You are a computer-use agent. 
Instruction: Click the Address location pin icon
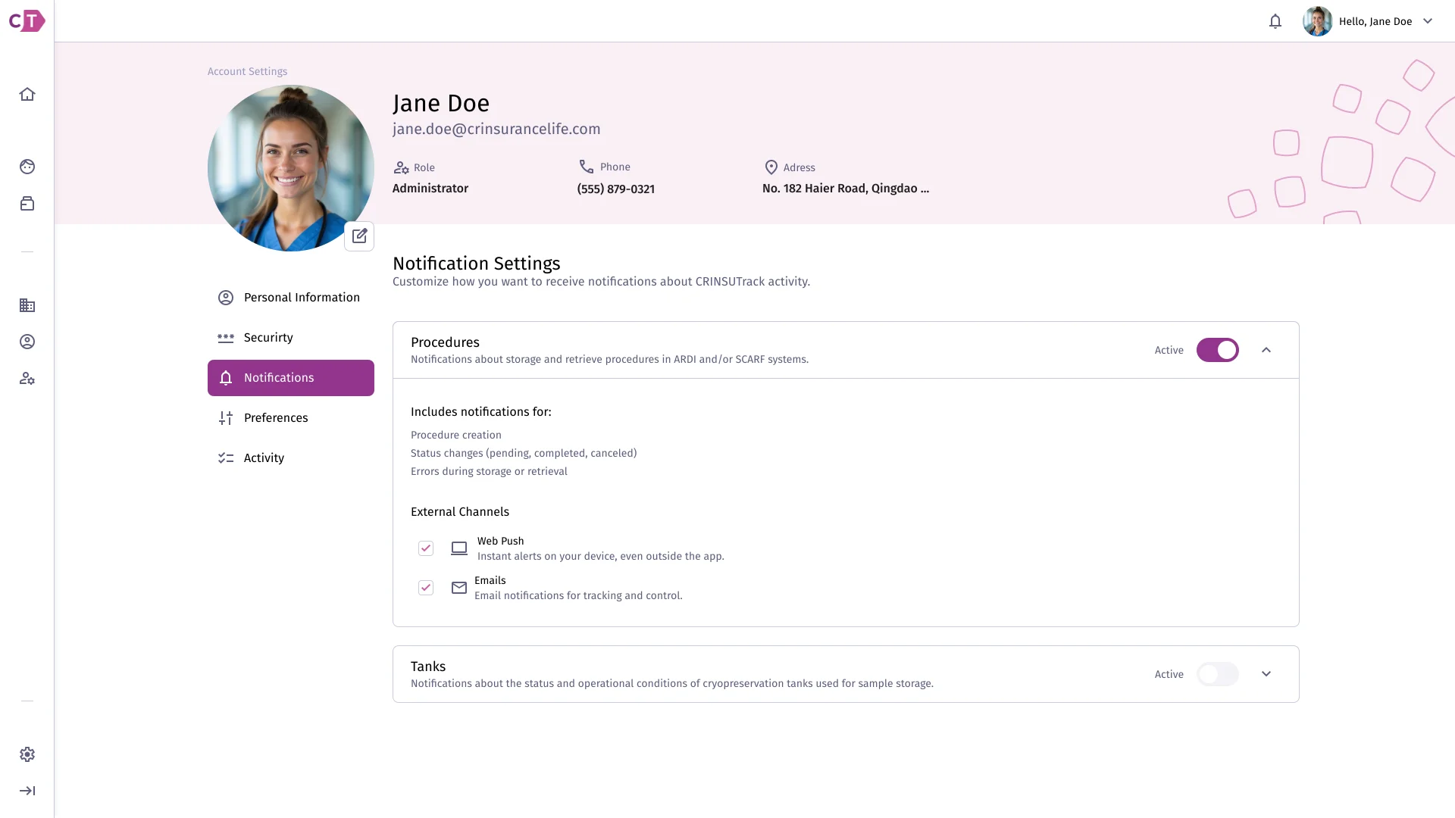click(771, 167)
